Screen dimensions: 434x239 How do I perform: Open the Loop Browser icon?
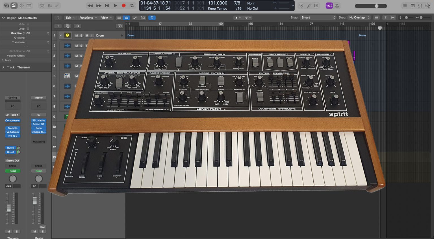[x=420, y=6]
